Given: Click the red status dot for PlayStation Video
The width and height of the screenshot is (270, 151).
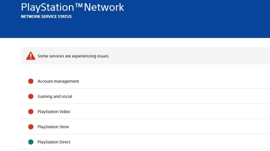Looking at the screenshot, I should coord(31,112).
